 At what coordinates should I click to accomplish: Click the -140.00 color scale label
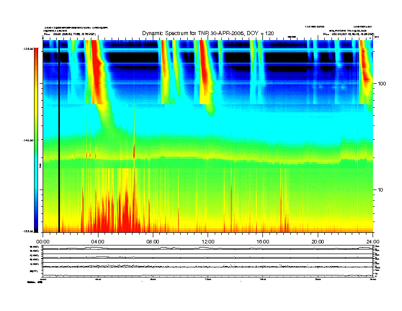click(28, 140)
